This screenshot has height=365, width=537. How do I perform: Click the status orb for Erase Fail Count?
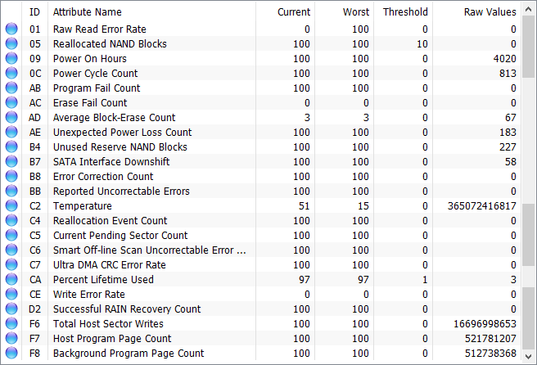point(11,103)
